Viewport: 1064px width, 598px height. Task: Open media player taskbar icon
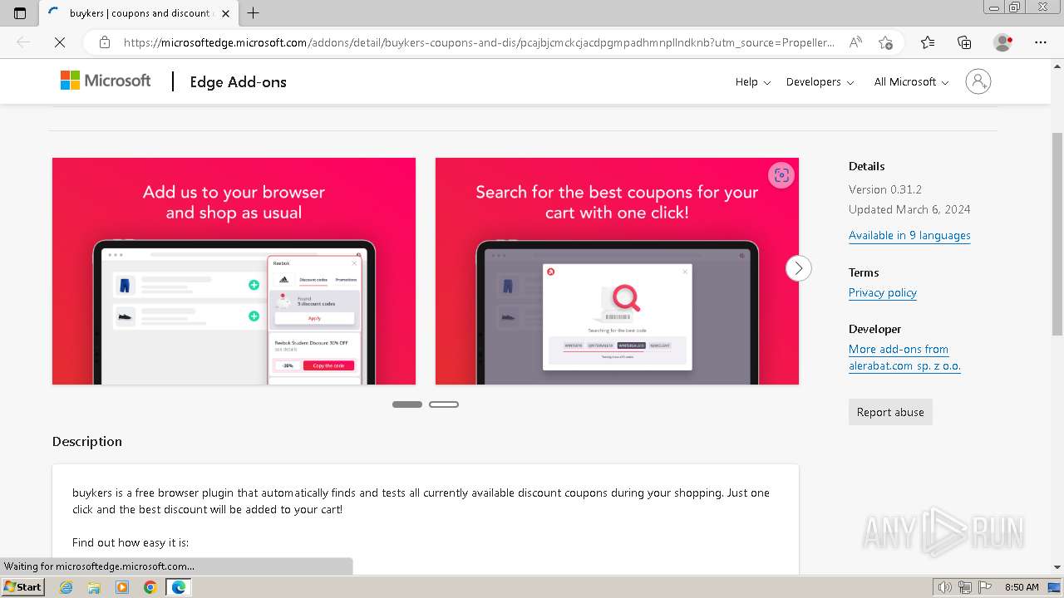click(x=122, y=587)
